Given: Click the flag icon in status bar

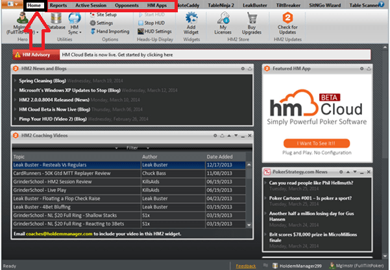Looking at the screenshot, I should click(265, 265).
